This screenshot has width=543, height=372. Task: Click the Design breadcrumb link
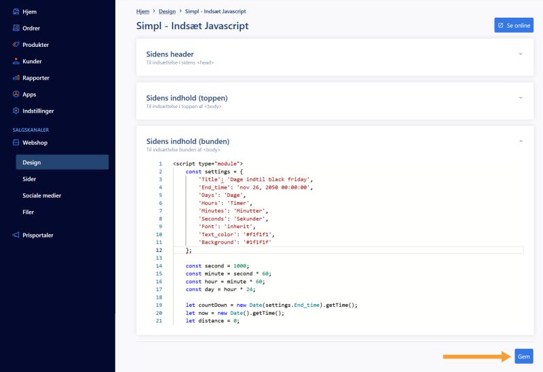pos(167,12)
